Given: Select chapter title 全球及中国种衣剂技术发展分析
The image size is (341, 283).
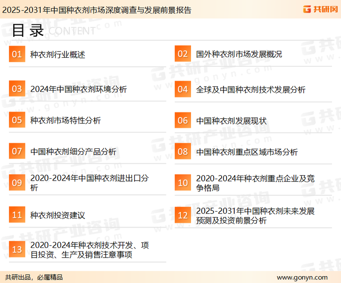Looking at the screenshot, I should (x=251, y=90).
